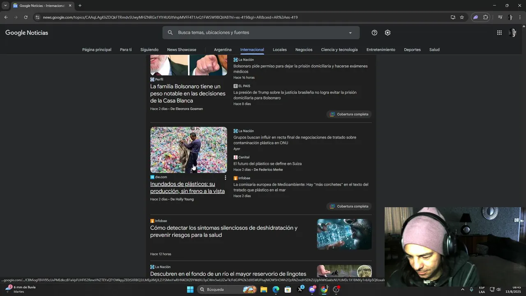This screenshot has width=526, height=296.
Task: Open the Google apps grid
Action: click(x=499, y=32)
